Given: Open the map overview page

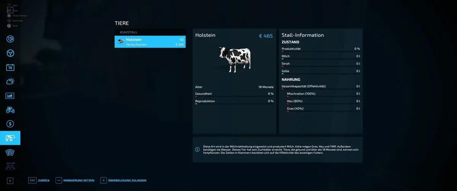Looking at the screenshot, I should click(x=10, y=39).
